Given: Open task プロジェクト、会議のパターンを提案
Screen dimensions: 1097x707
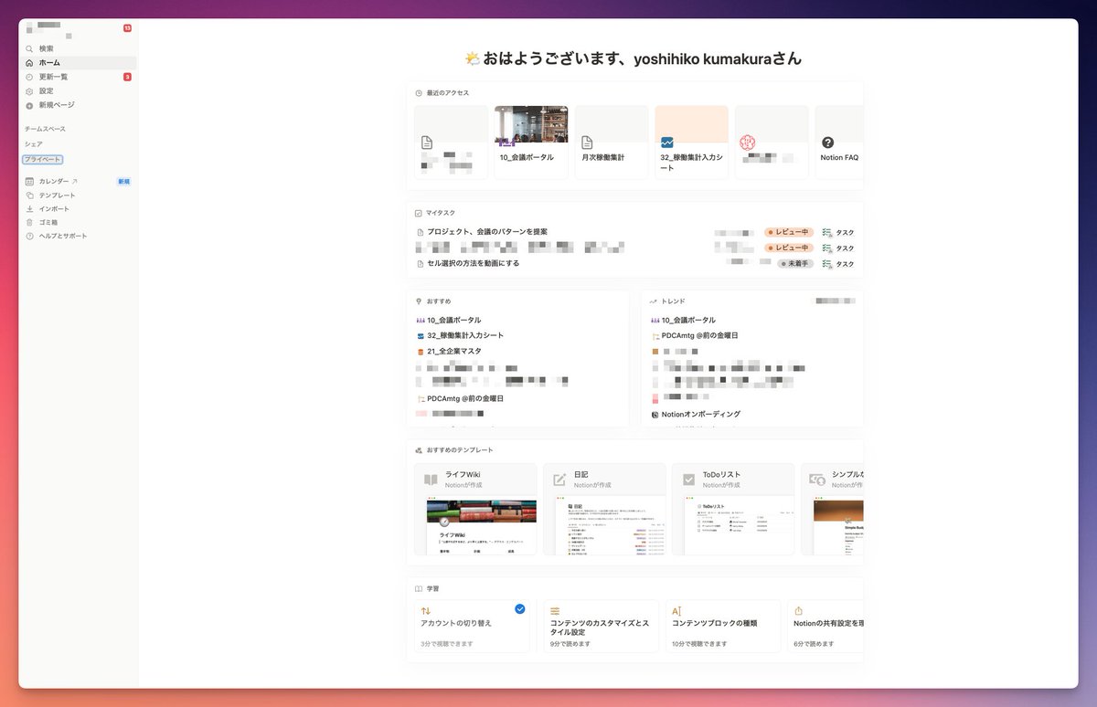Looking at the screenshot, I should point(487,232).
